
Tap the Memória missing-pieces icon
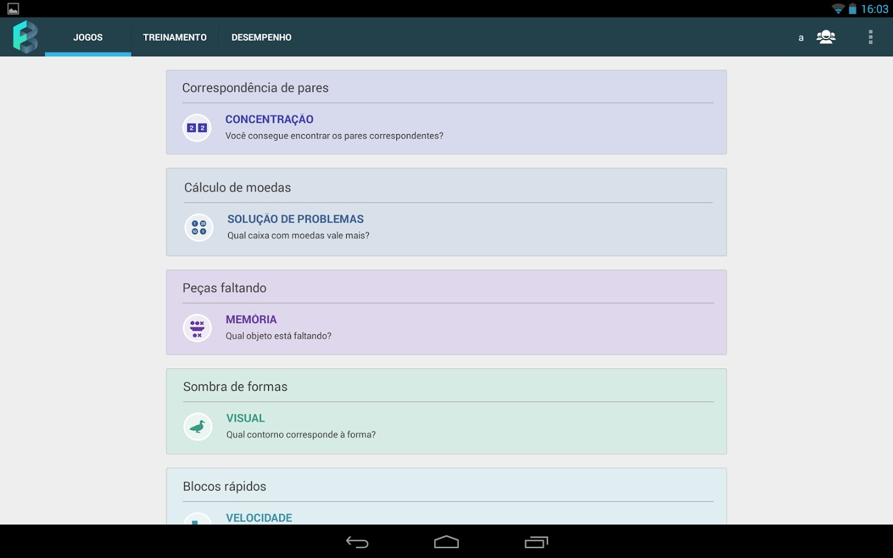click(x=197, y=328)
